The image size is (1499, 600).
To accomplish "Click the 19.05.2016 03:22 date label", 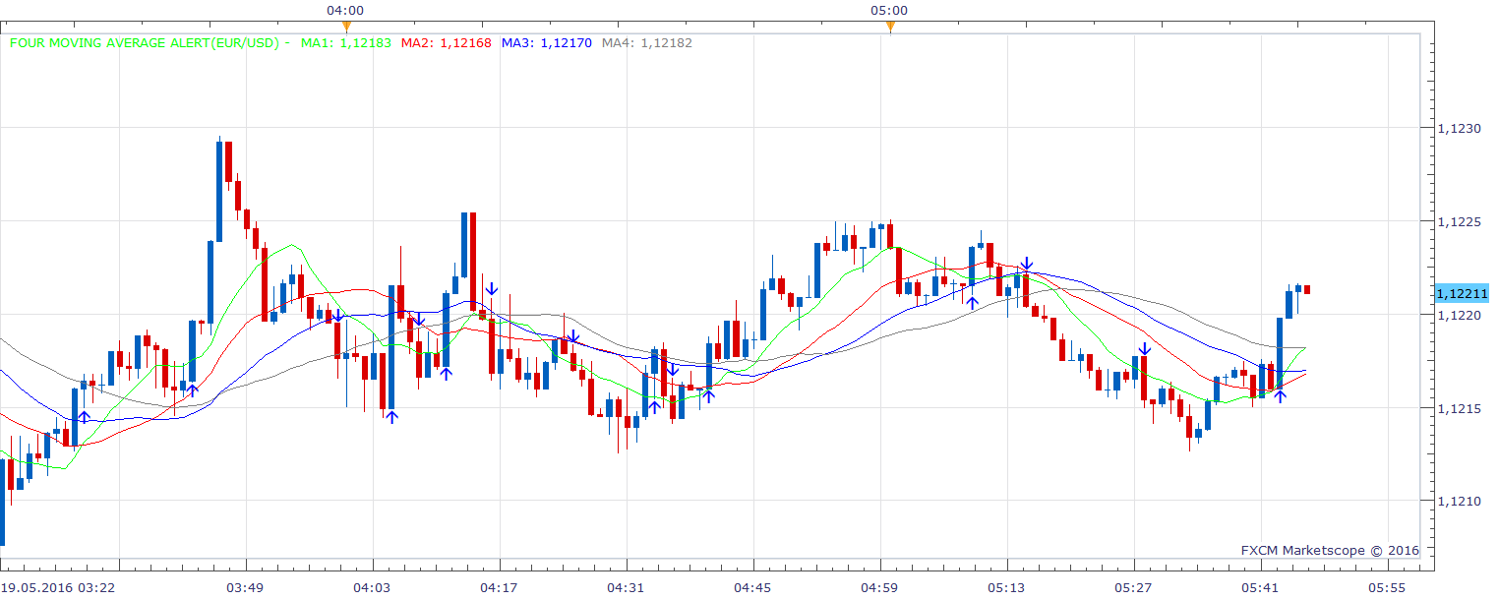I will 58,588.
